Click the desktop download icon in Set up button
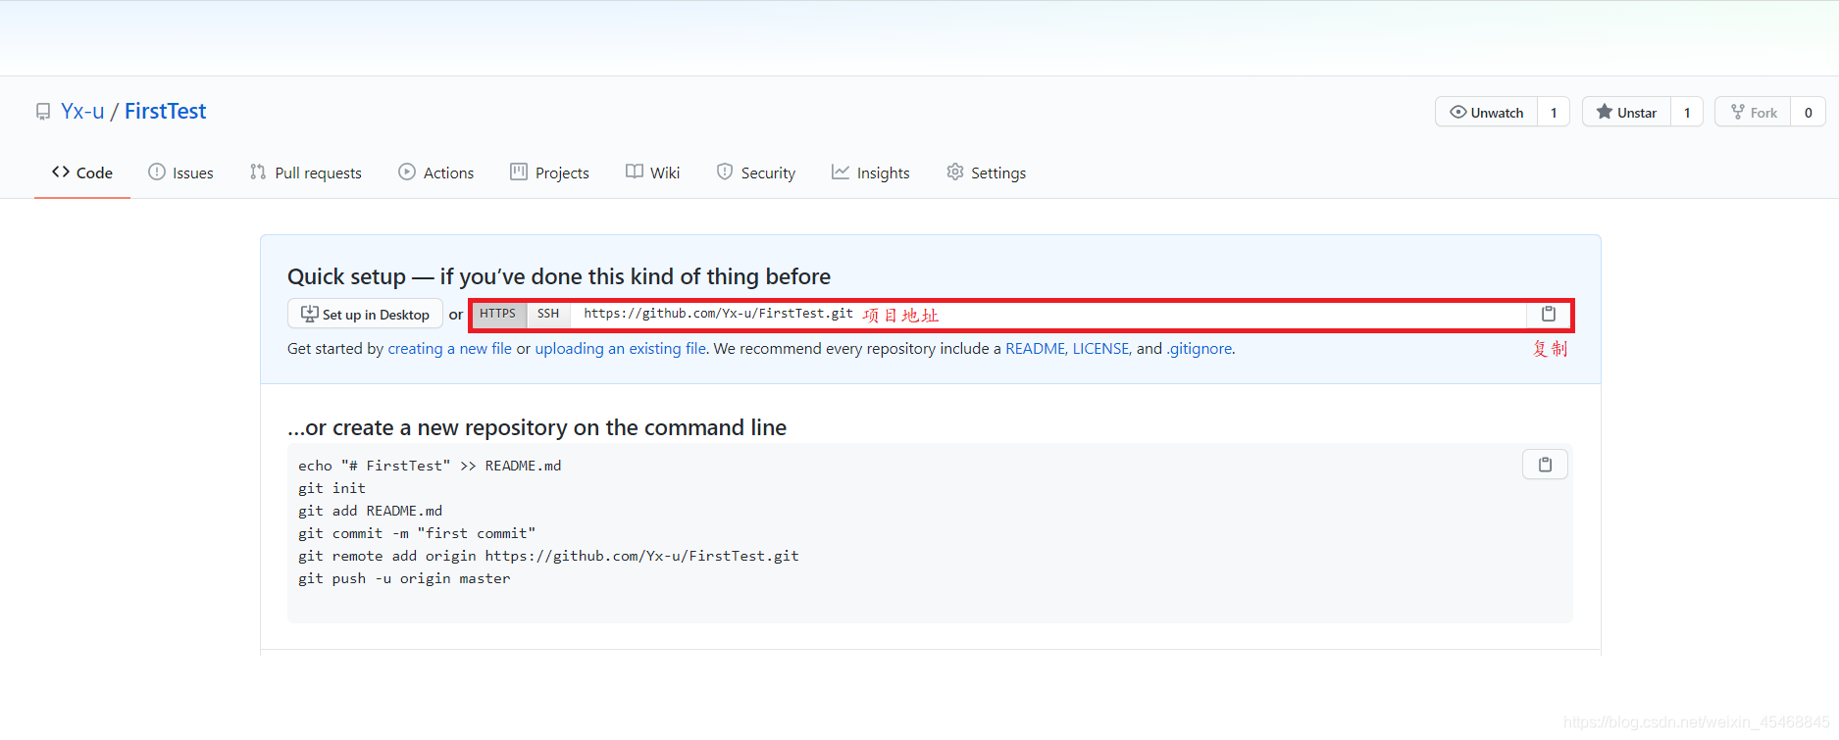Image resolution: width=1839 pixels, height=740 pixels. click(310, 314)
